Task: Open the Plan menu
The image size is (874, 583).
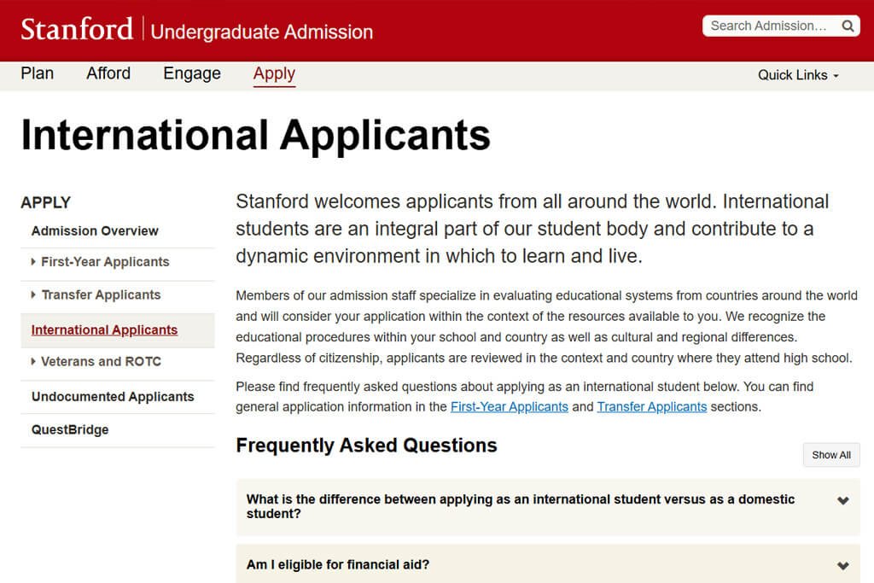Action: tap(38, 73)
